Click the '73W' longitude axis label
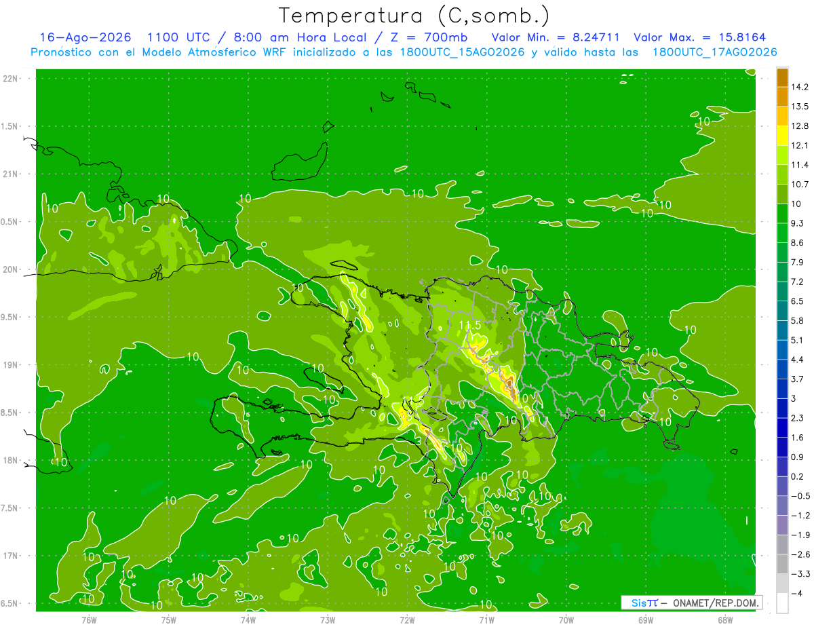 click(328, 620)
